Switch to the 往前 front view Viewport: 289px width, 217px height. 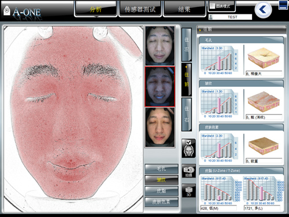pos(187,79)
